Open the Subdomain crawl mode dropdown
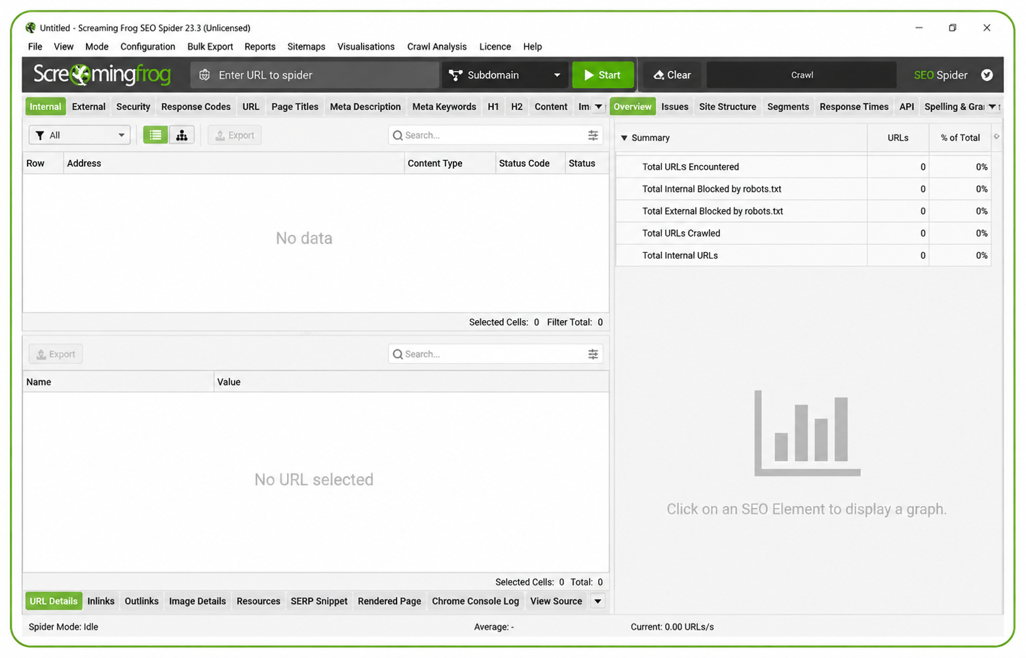Image resolution: width=1026 pixels, height=658 pixels. click(x=504, y=75)
